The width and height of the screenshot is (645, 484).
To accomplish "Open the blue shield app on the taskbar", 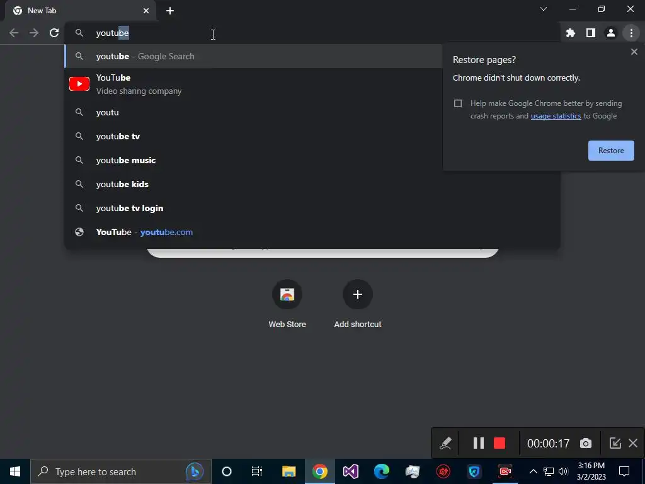I will [x=474, y=471].
